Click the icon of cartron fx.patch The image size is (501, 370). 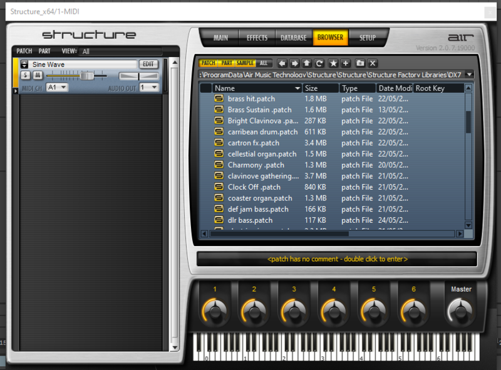pos(219,143)
